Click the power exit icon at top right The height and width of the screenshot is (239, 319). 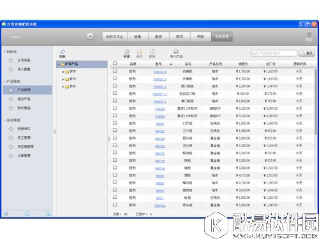(x=309, y=34)
